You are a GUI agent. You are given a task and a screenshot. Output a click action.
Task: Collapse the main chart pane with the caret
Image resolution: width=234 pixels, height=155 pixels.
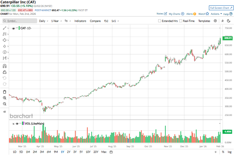[x=220, y=28]
